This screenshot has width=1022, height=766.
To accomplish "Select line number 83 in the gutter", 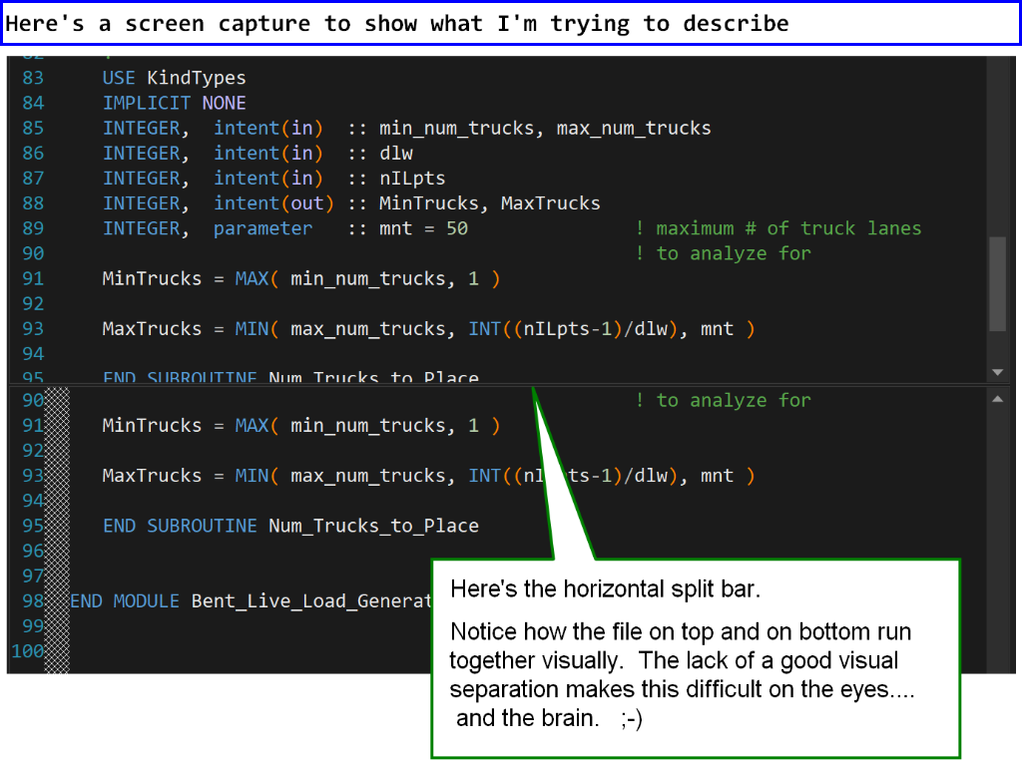I will coord(33,78).
